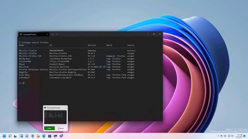Screen dimensions: 248x139
Task: Click the 'Id' column header
Action: [51, 45]
